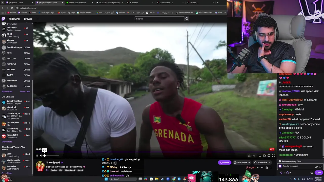Reload the page in browser

(x=11, y=8)
